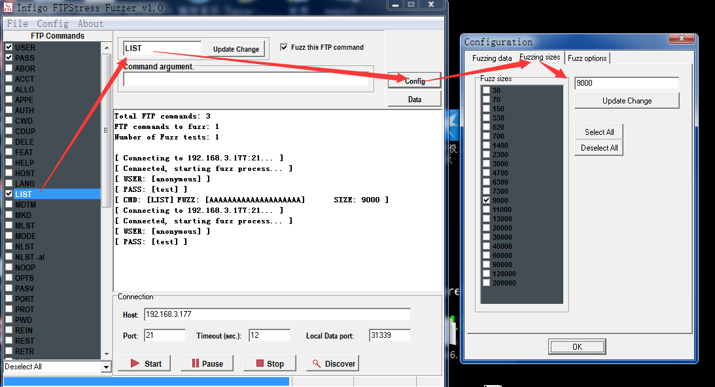Viewport: 715px width, 387px height.
Task: Enable the ABOR command checkbox
Action: click(9, 68)
